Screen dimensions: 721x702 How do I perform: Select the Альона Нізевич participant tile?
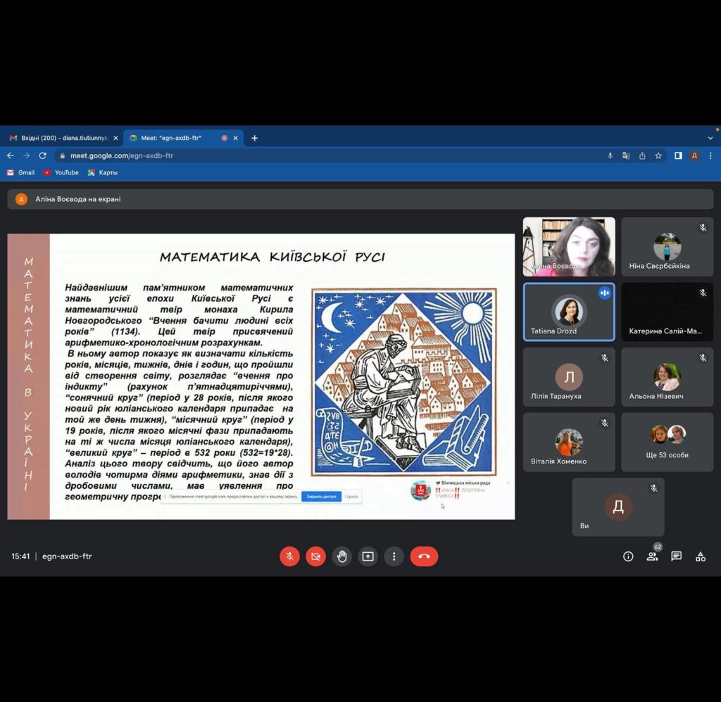(x=667, y=377)
